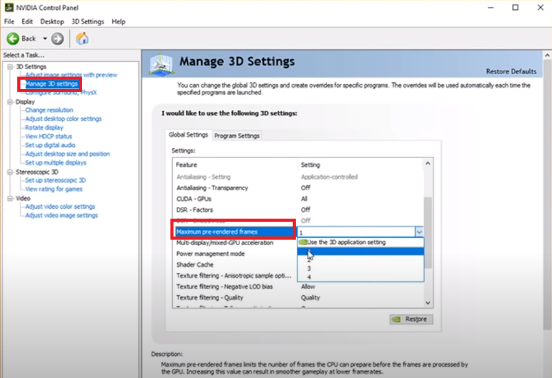Collapse the Display tree node

pyautogui.click(x=10, y=102)
